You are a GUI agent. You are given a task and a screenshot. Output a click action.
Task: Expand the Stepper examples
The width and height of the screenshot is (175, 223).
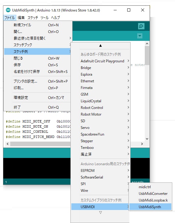point(101,141)
